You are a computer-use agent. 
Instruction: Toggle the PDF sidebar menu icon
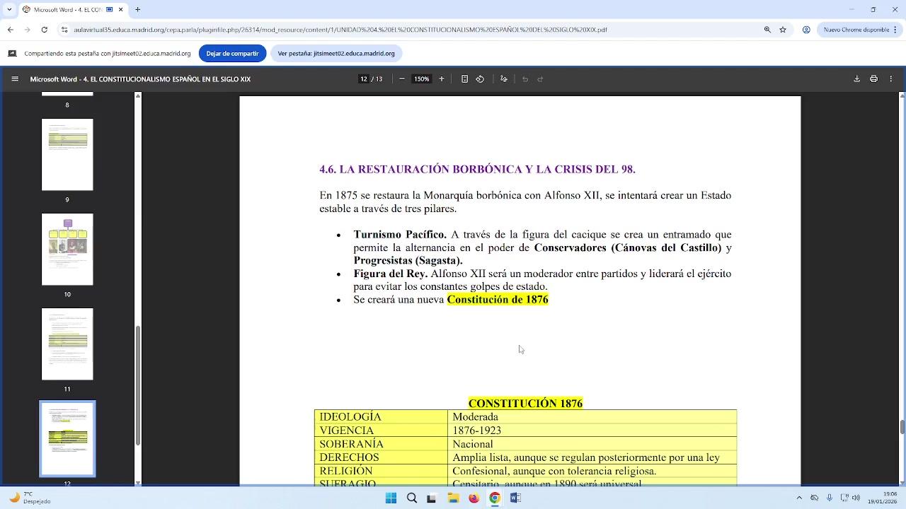point(15,79)
